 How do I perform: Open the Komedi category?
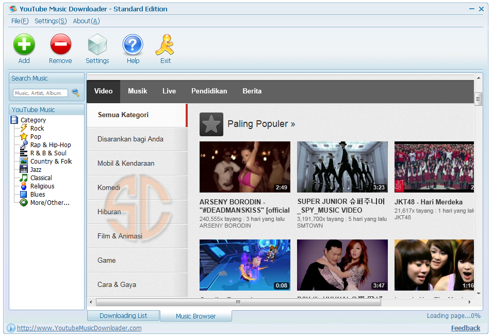coord(137,187)
